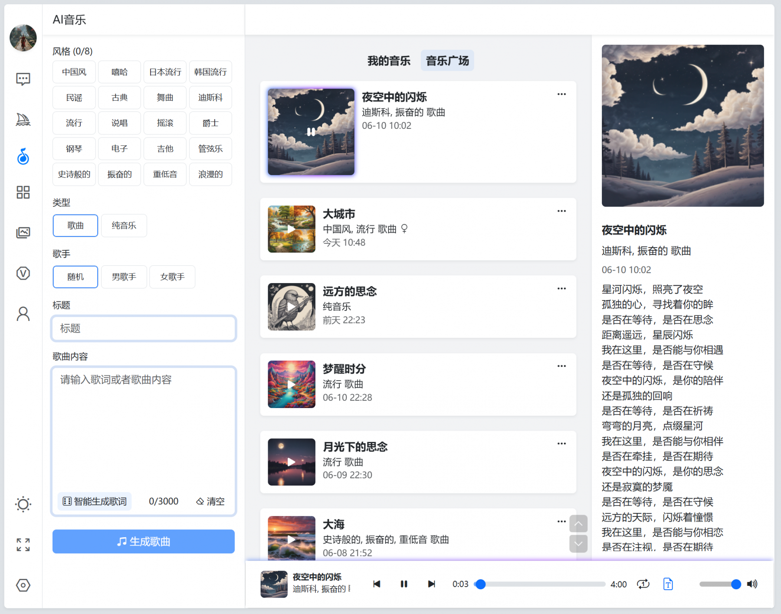Screen dimensions: 781x614
Task: Open more options for 大海
Action: [x=561, y=522]
